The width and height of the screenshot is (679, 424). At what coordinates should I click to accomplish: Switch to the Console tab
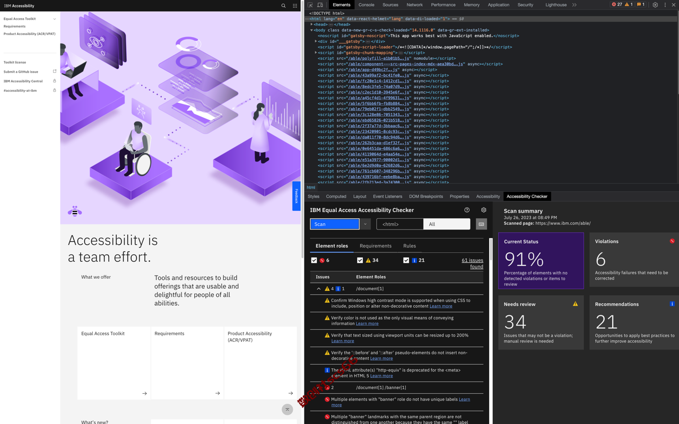point(366,5)
